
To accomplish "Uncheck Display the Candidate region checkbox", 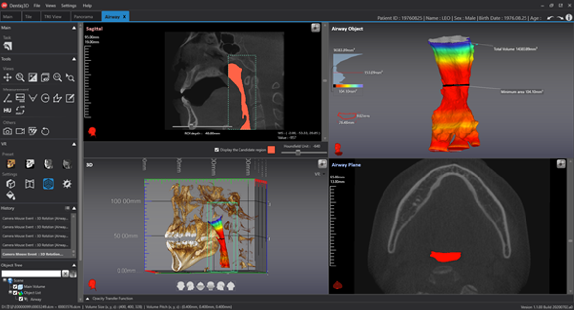I will [217, 150].
